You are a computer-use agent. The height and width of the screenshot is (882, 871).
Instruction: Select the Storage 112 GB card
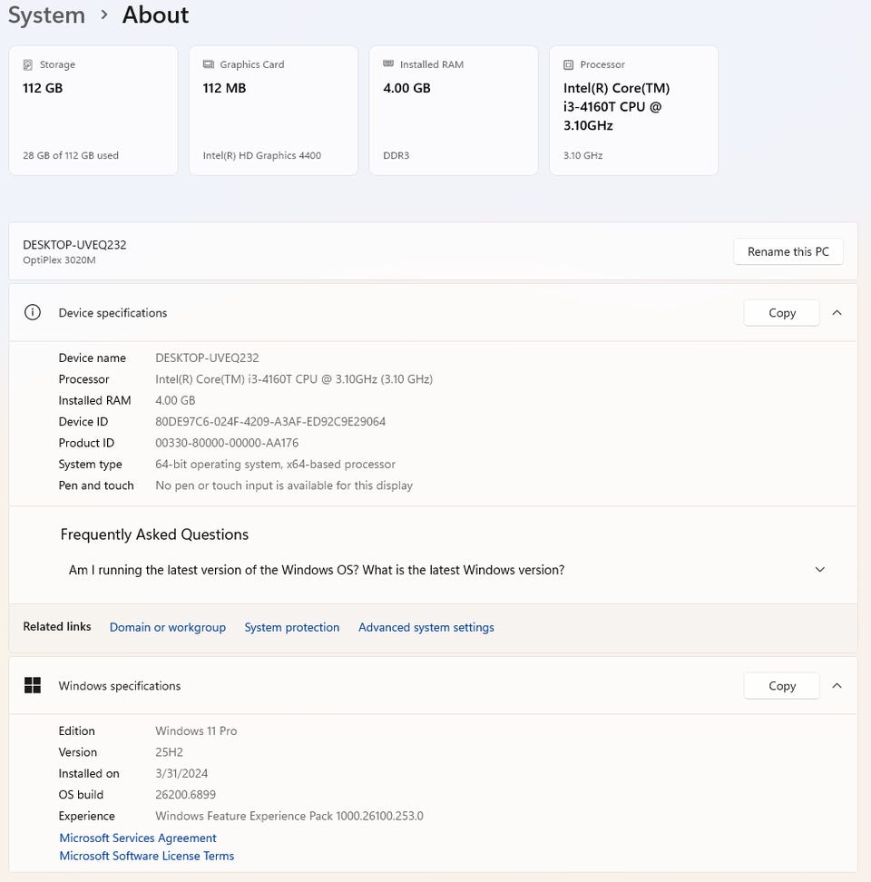(x=93, y=111)
